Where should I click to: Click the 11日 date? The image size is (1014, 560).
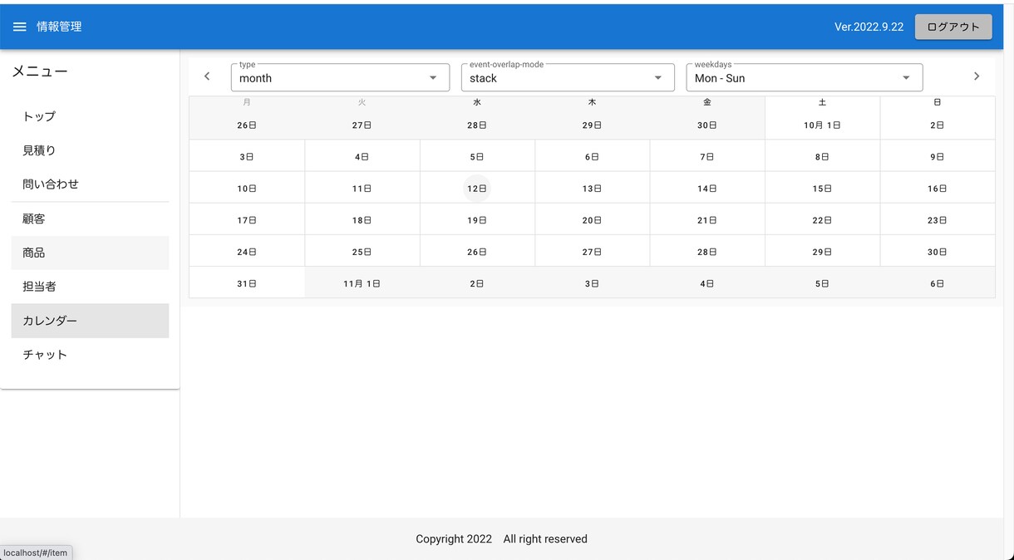pos(362,189)
